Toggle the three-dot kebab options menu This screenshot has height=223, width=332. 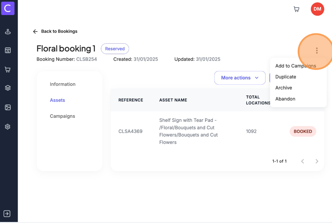tap(317, 51)
